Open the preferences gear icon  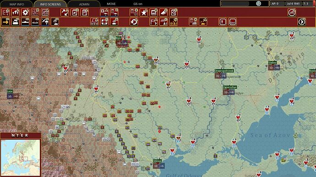25,12
